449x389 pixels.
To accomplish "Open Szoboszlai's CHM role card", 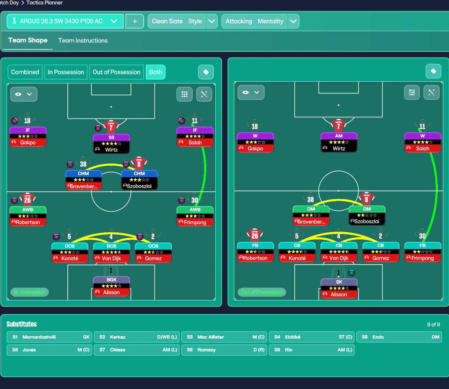I will 139,180.
